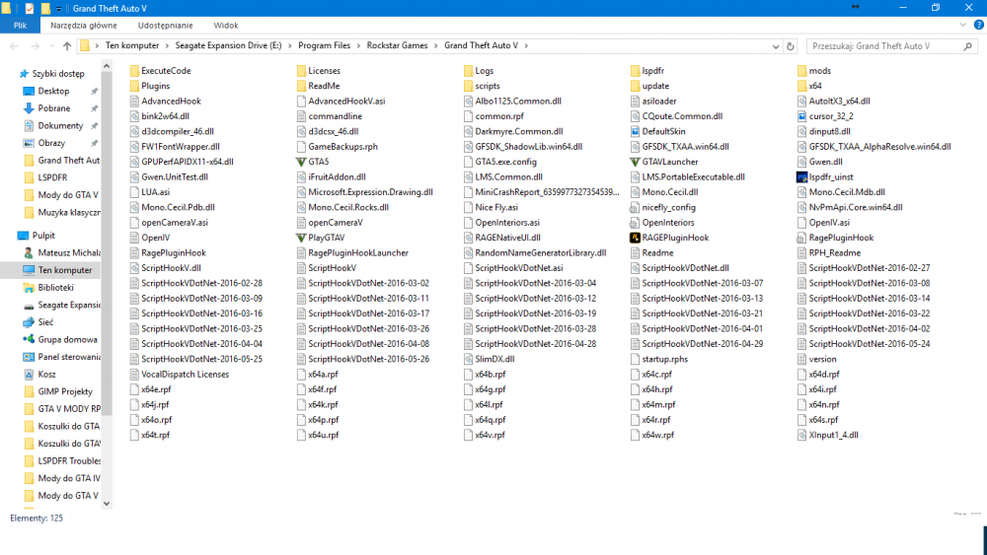The height and width of the screenshot is (555, 987).
Task: Select the file x64w.rpf
Action: (x=652, y=435)
